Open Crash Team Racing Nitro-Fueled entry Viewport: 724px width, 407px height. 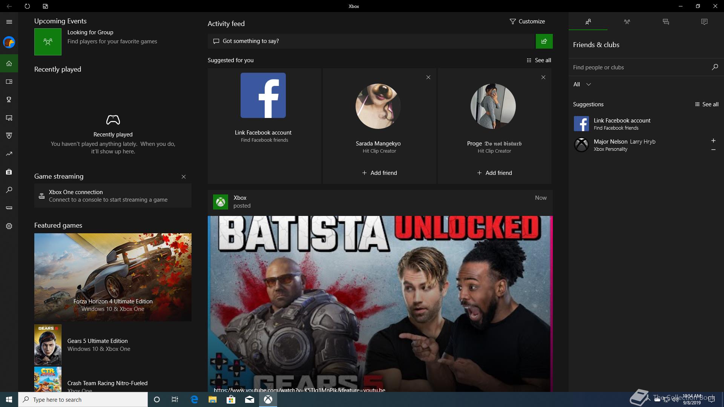click(x=113, y=379)
